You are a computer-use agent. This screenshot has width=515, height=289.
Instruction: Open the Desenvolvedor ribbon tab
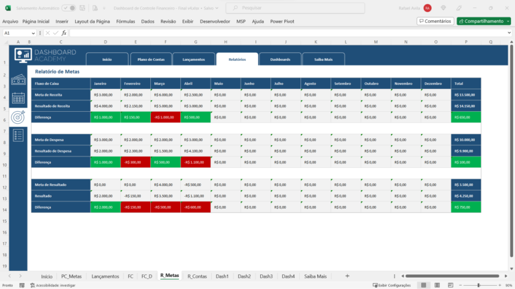(x=215, y=21)
